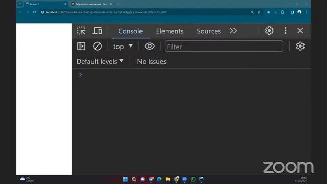
Task: Reload the current page
Action: point(34,12)
